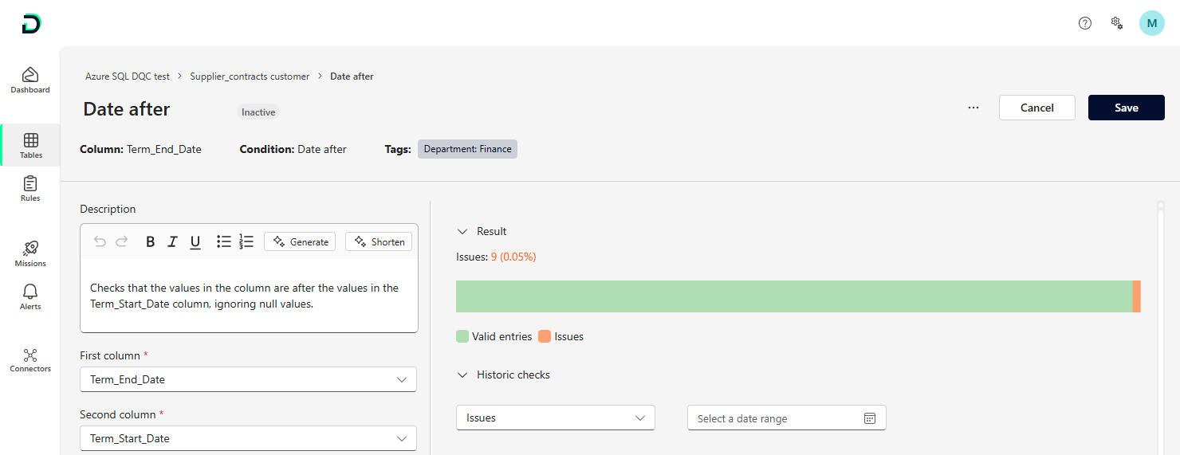Viewport: 1180px width, 455px height.
Task: Open the help question mark icon
Action: pos(1084,23)
